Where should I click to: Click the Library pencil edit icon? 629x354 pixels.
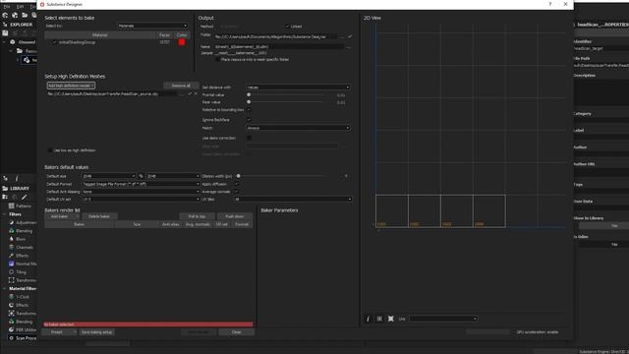[24, 197]
